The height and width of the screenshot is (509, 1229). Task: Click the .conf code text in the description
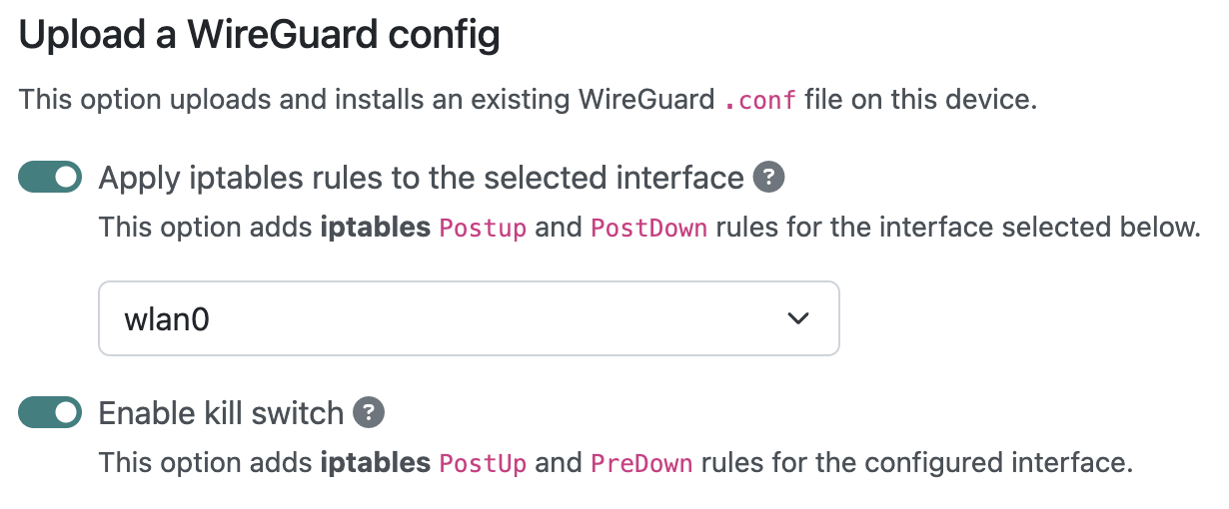[759, 101]
